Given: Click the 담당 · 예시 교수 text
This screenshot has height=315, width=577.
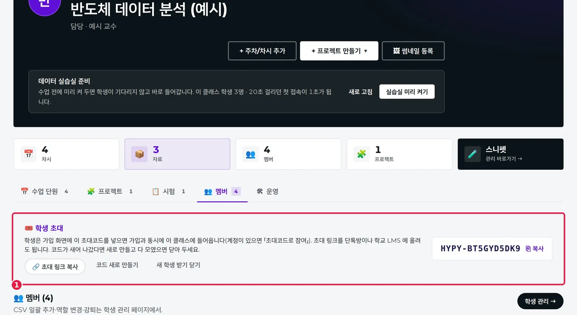Looking at the screenshot, I should [x=93, y=26].
